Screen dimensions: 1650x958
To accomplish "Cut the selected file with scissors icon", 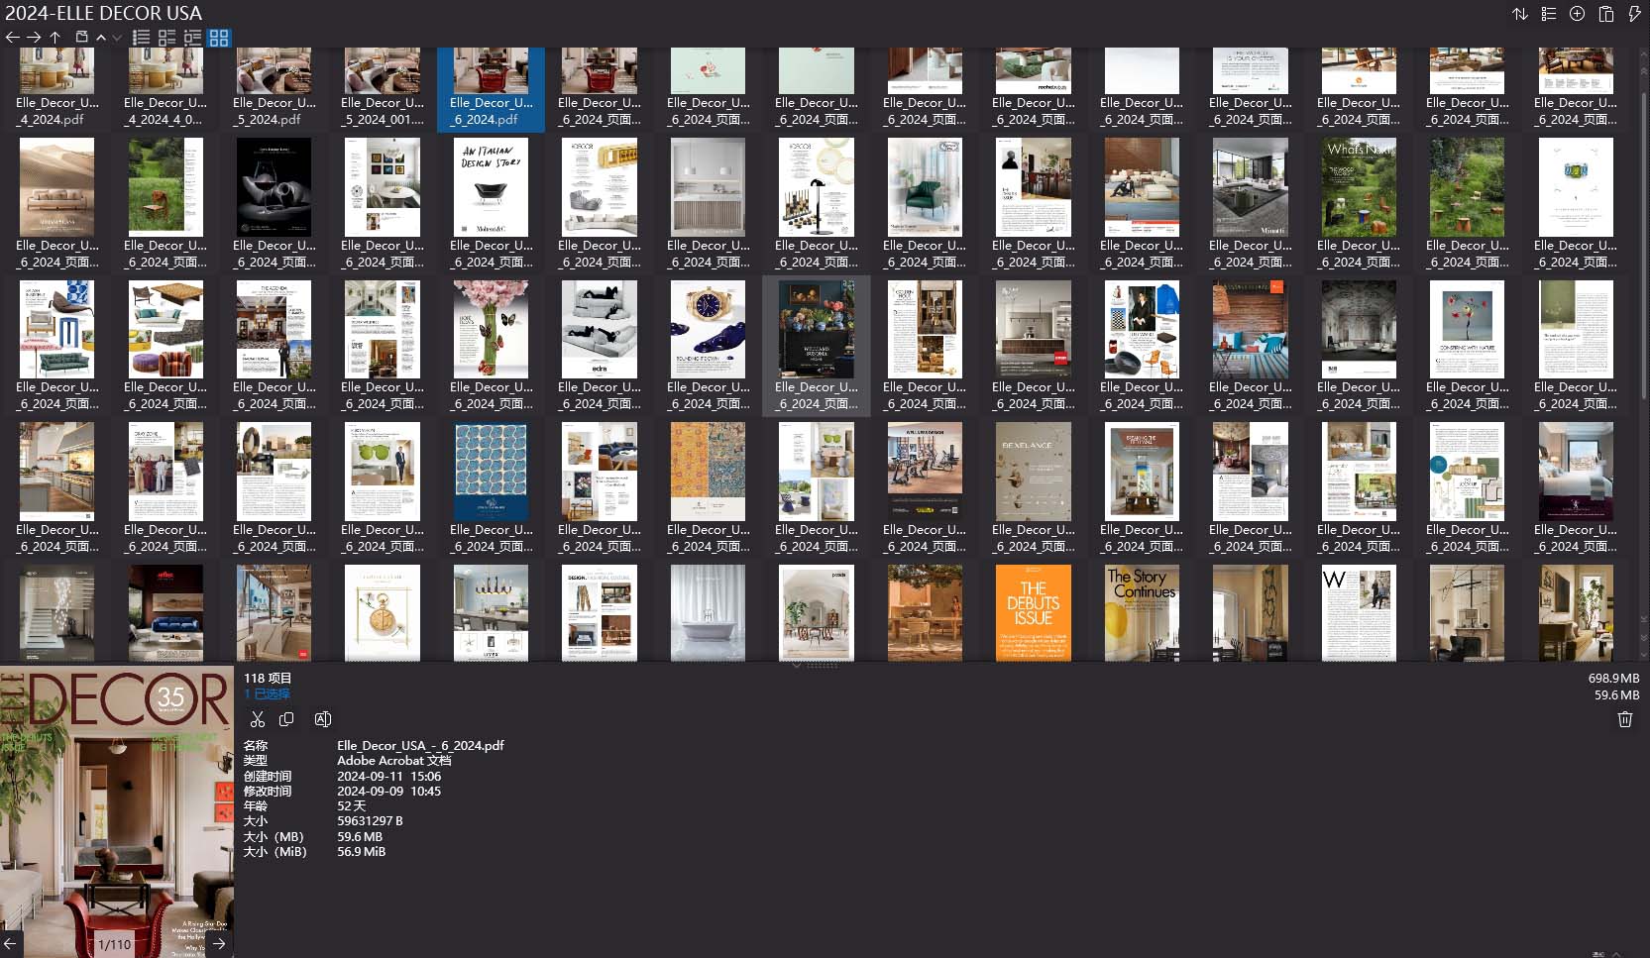I will pyautogui.click(x=258, y=719).
